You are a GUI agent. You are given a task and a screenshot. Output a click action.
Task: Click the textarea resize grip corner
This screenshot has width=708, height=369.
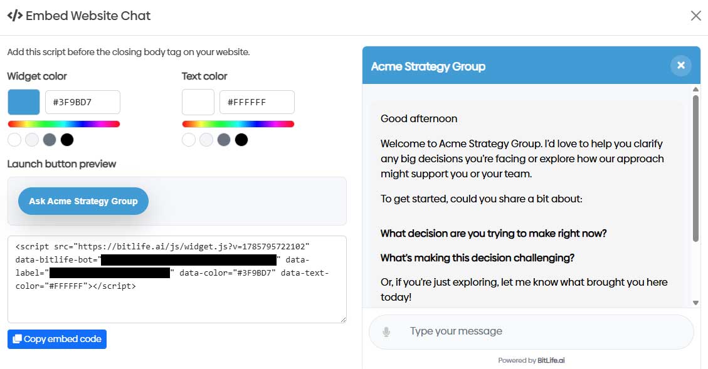pyautogui.click(x=343, y=320)
